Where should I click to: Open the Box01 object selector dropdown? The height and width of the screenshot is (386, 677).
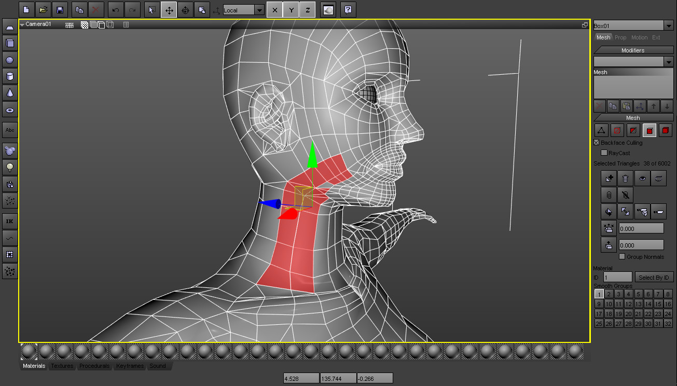click(x=669, y=25)
